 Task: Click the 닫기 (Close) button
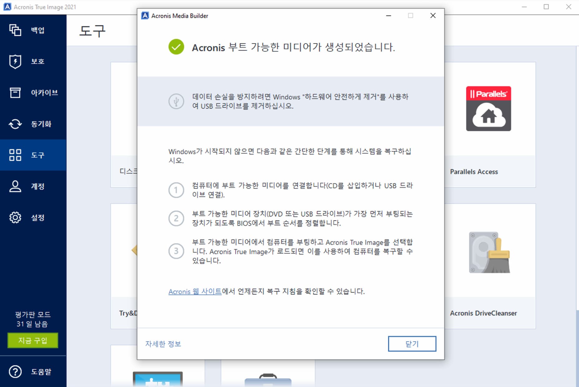tap(412, 344)
